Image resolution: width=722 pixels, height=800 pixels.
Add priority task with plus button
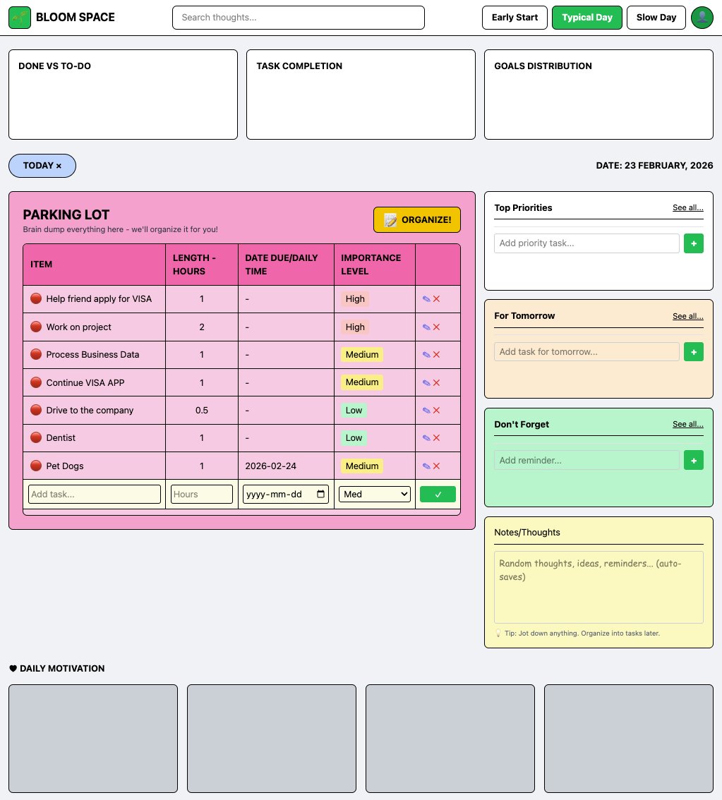[694, 243]
